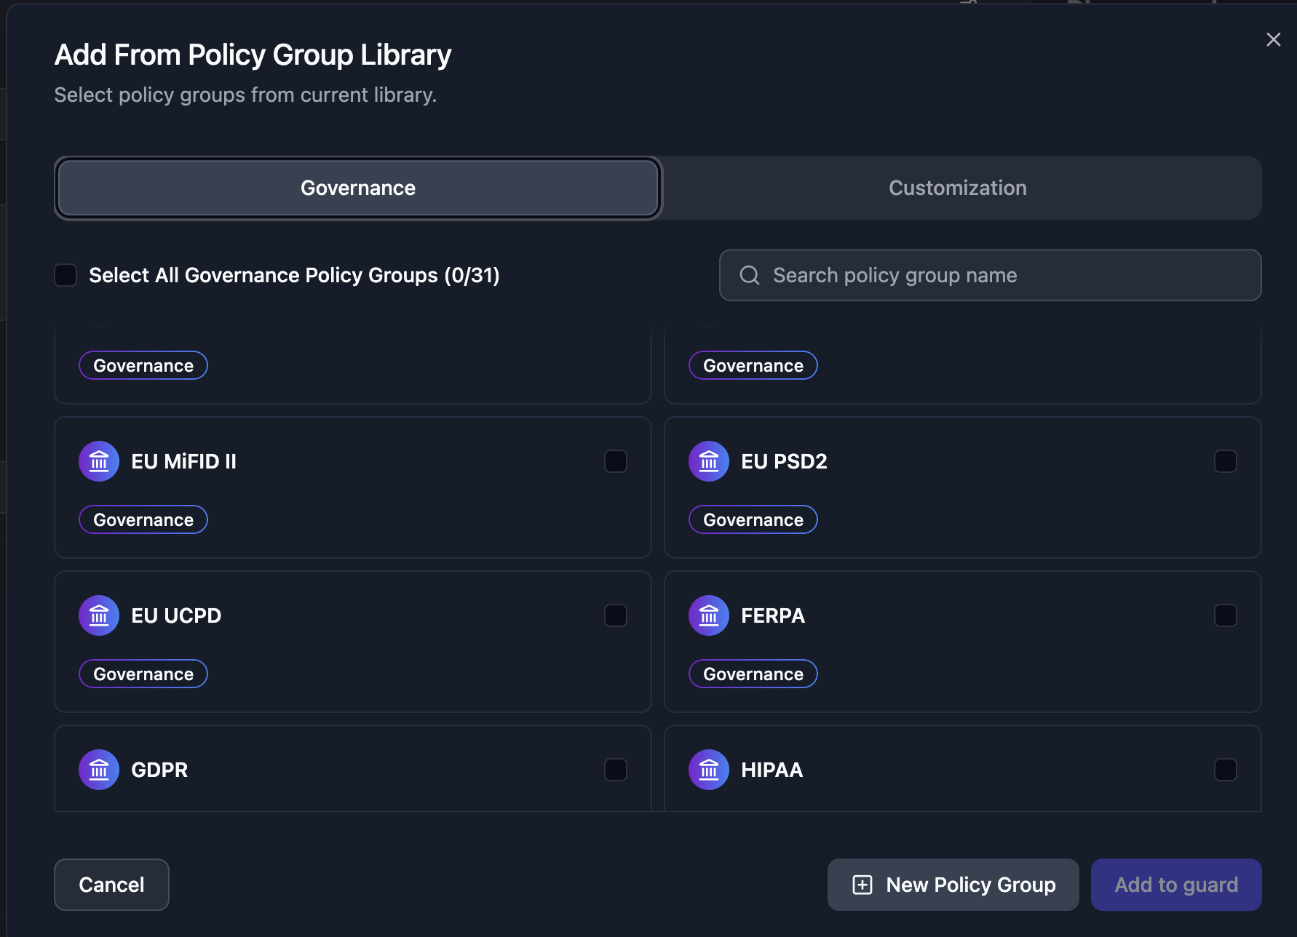The image size is (1297, 937).
Task: Click the EU UCPD bank icon
Action: tap(99, 615)
